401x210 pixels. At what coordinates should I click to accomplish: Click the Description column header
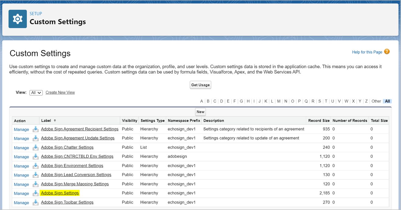point(214,121)
